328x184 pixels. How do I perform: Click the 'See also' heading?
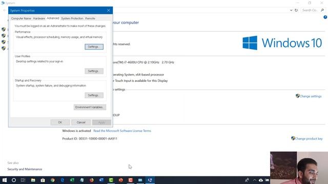click(13, 163)
